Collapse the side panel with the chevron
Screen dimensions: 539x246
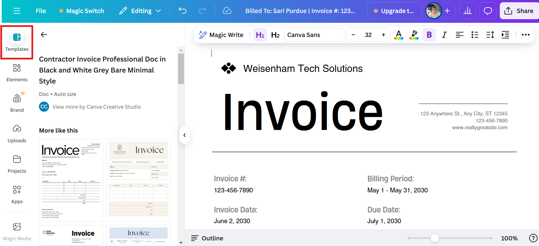tap(185, 135)
